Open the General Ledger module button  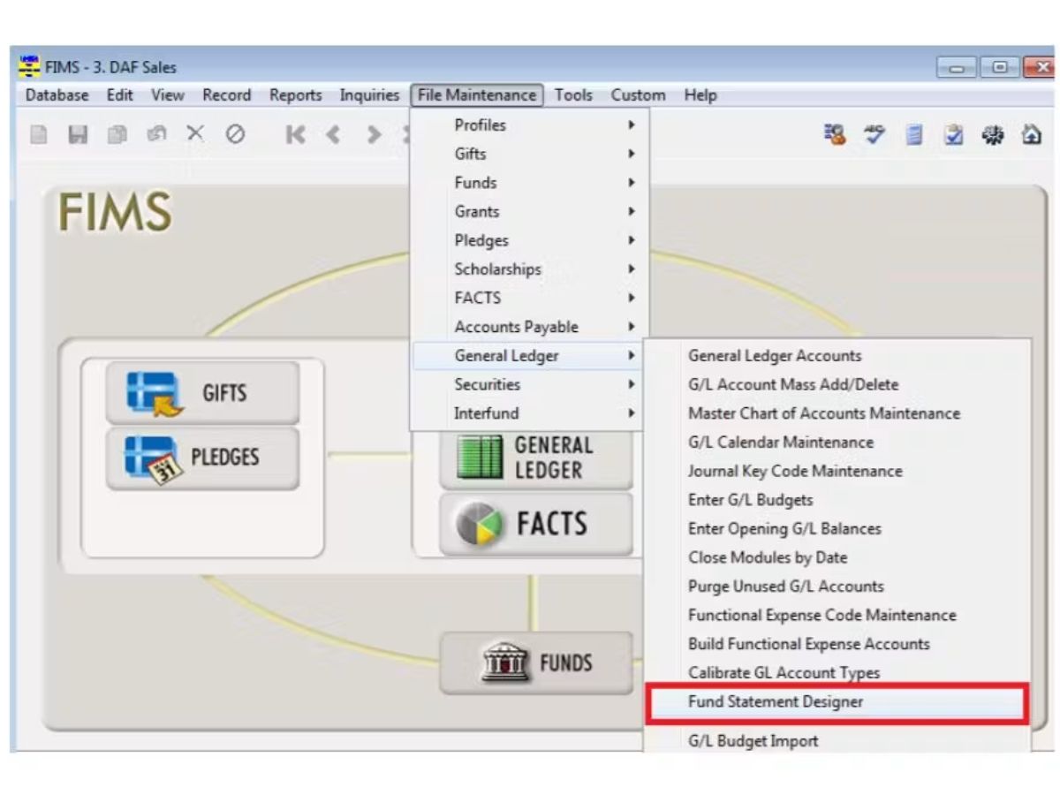click(536, 458)
